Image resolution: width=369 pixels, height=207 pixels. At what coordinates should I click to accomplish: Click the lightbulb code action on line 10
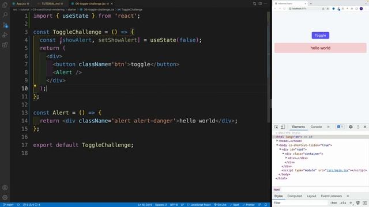(35, 86)
